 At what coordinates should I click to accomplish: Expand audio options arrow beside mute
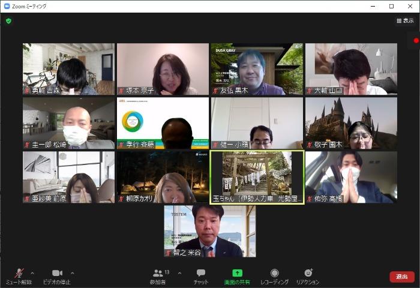tap(32, 272)
